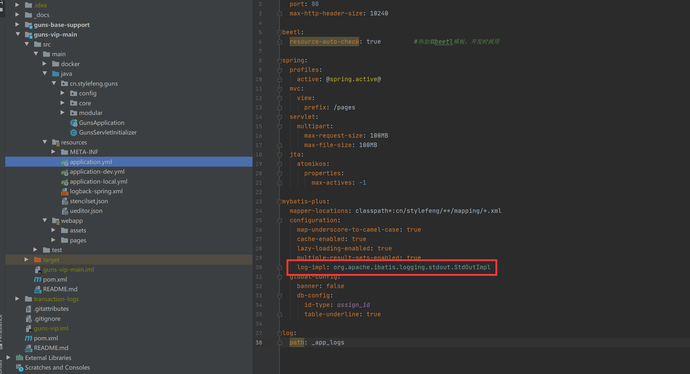Click the mapper-locations classpath value
This screenshot has height=374, width=690.
coord(428,211)
